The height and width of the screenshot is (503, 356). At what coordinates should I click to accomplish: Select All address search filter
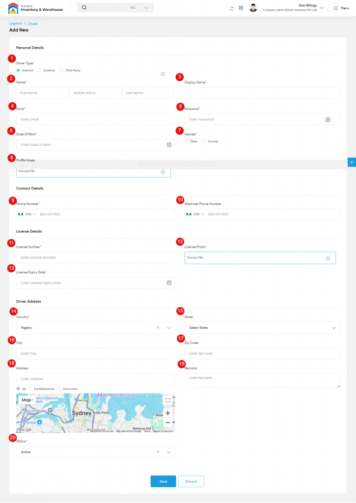pyautogui.click(x=18, y=389)
